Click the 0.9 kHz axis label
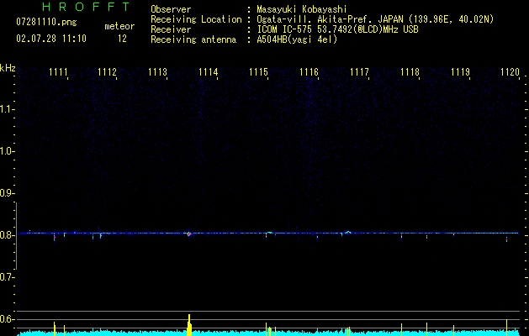529x336 pixels. click(x=7, y=193)
